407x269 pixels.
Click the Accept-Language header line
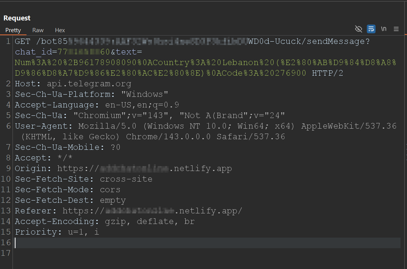click(x=97, y=105)
